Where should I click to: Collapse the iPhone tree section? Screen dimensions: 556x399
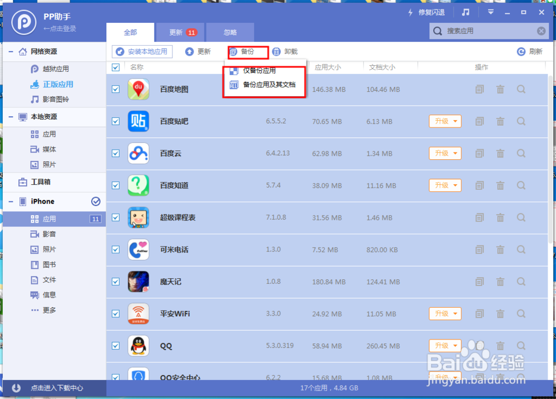coord(11,201)
